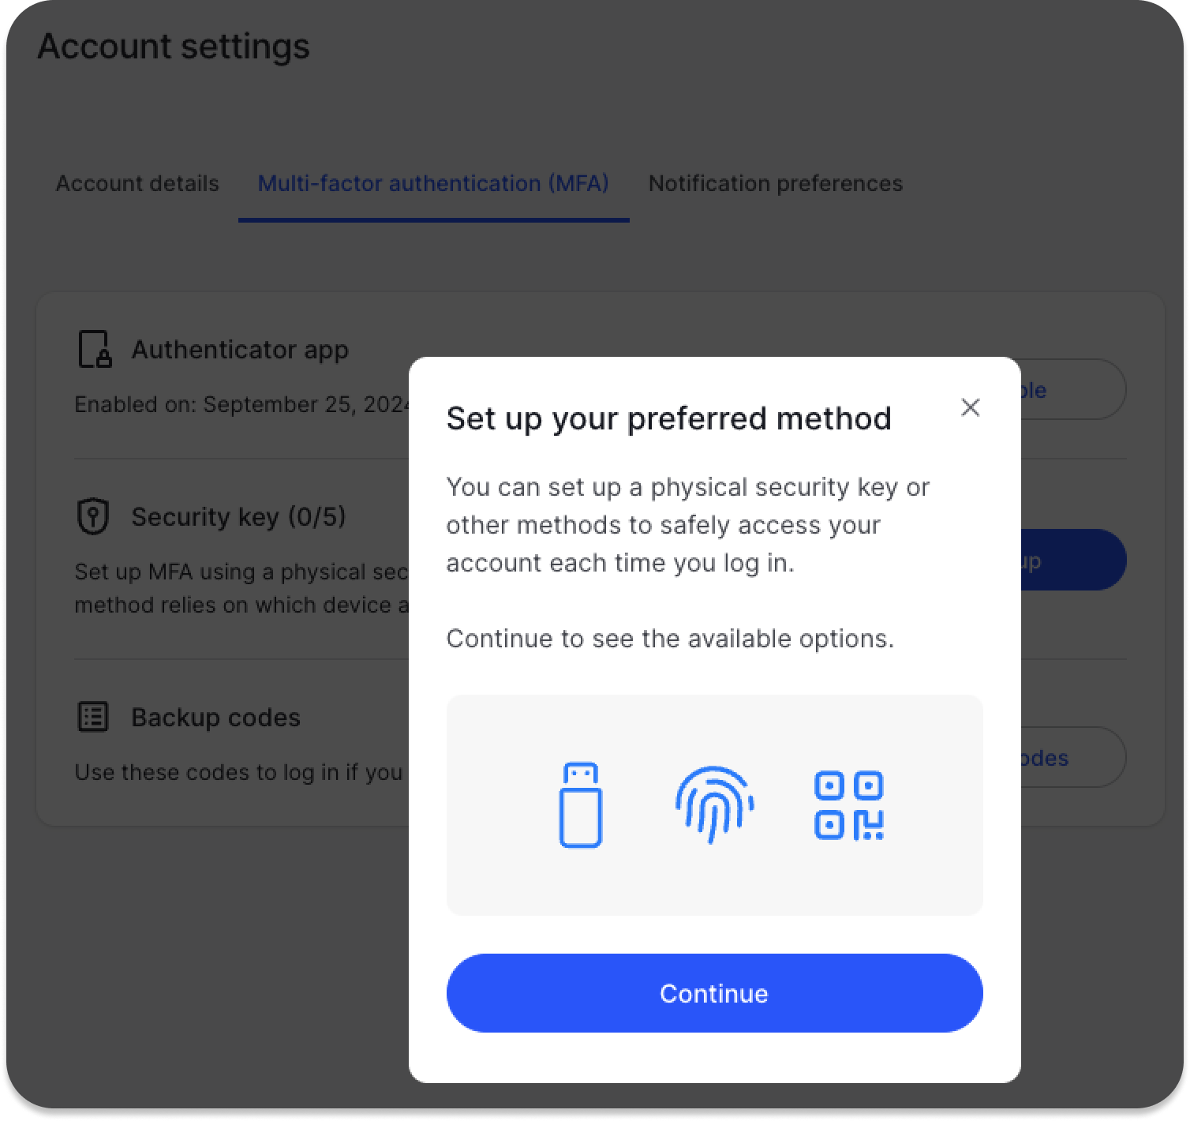Click the Account settings page title
1190x1121 pixels.
tap(174, 46)
